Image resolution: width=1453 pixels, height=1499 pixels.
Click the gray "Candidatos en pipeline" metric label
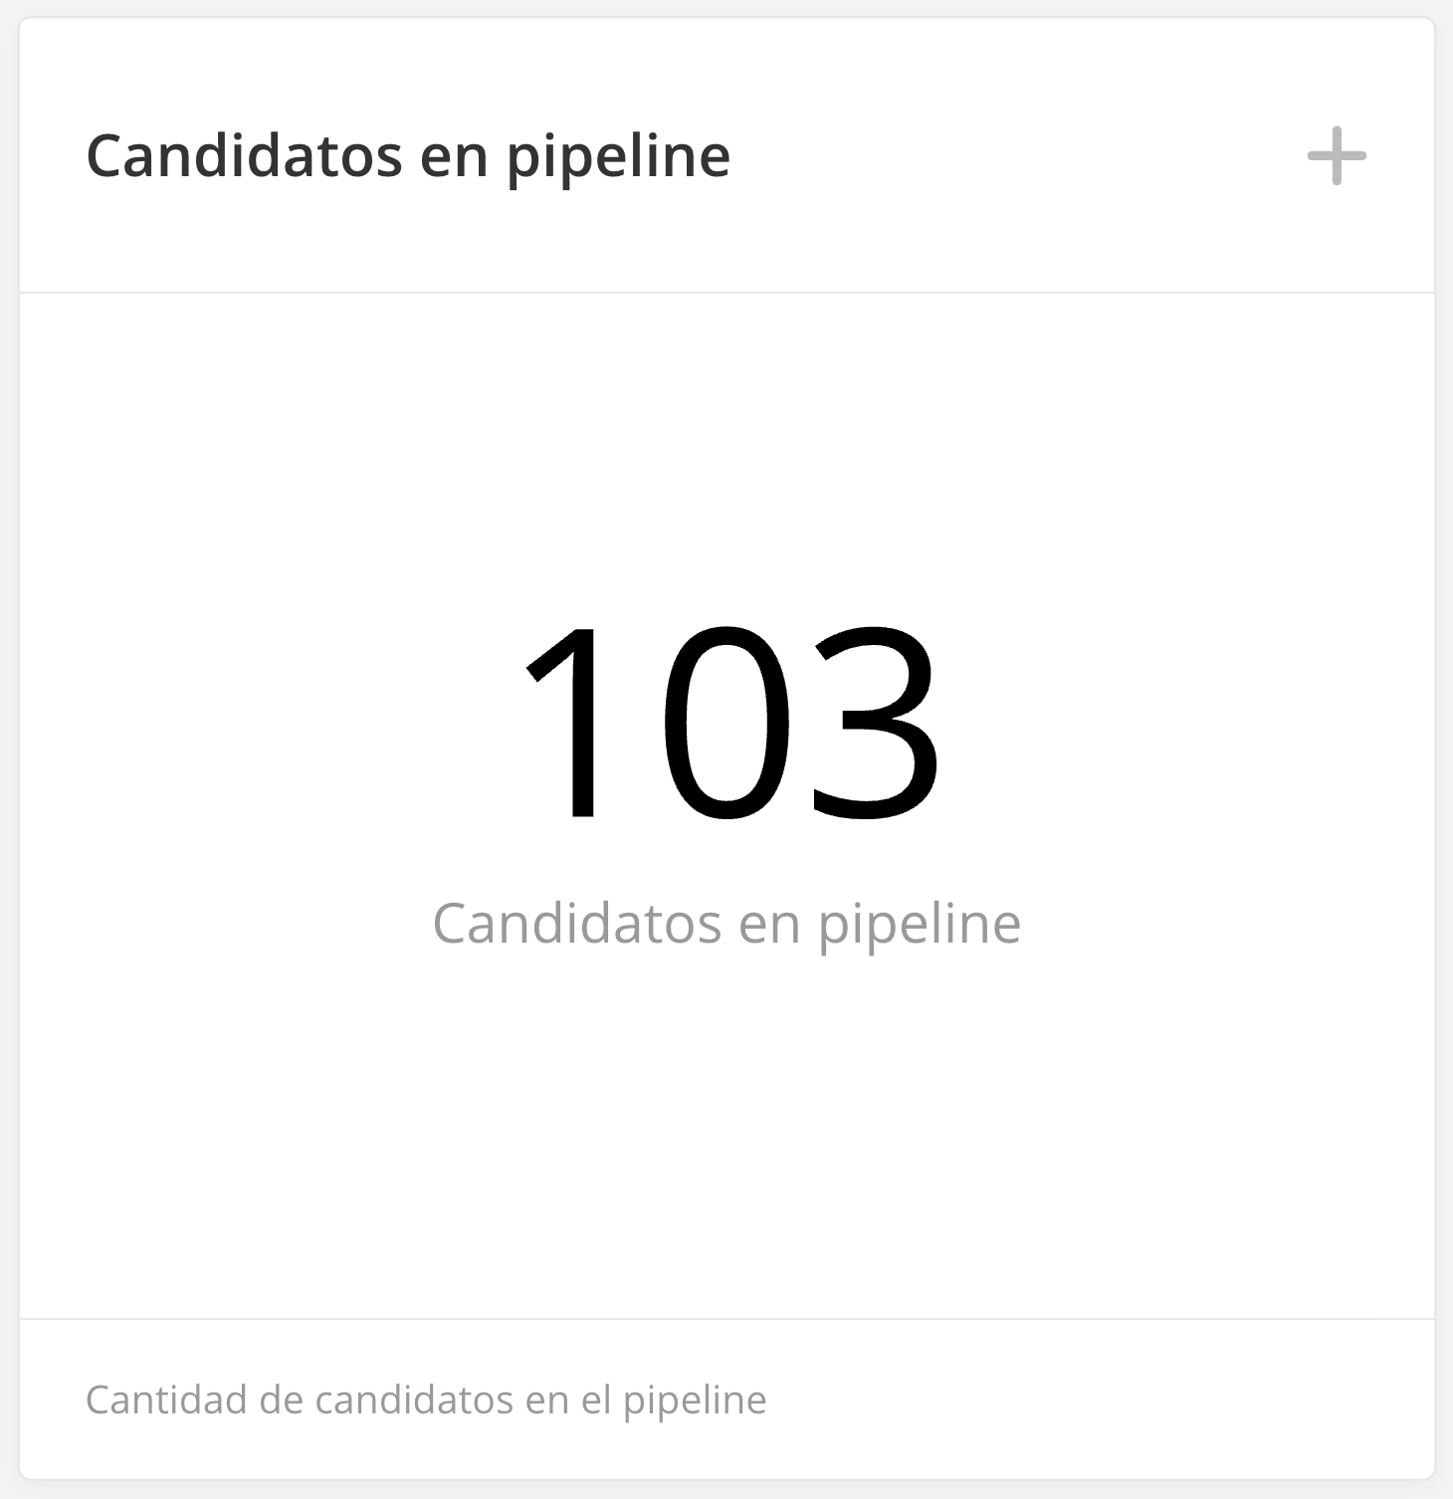click(726, 924)
